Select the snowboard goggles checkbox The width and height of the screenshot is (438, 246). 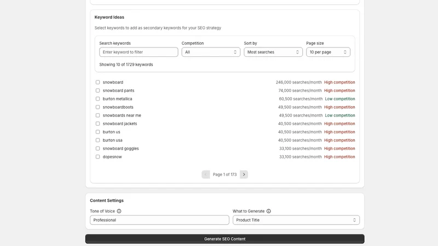click(x=97, y=148)
